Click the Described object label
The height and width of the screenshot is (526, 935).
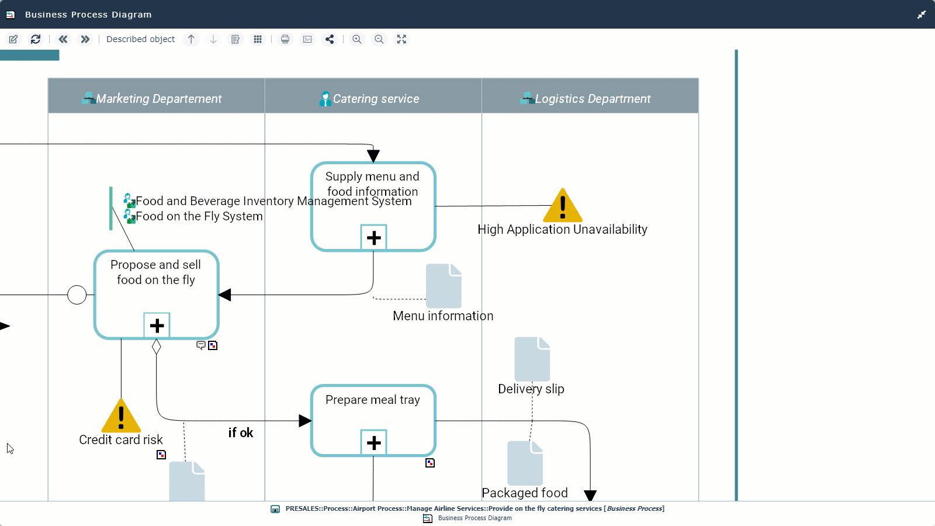click(140, 39)
